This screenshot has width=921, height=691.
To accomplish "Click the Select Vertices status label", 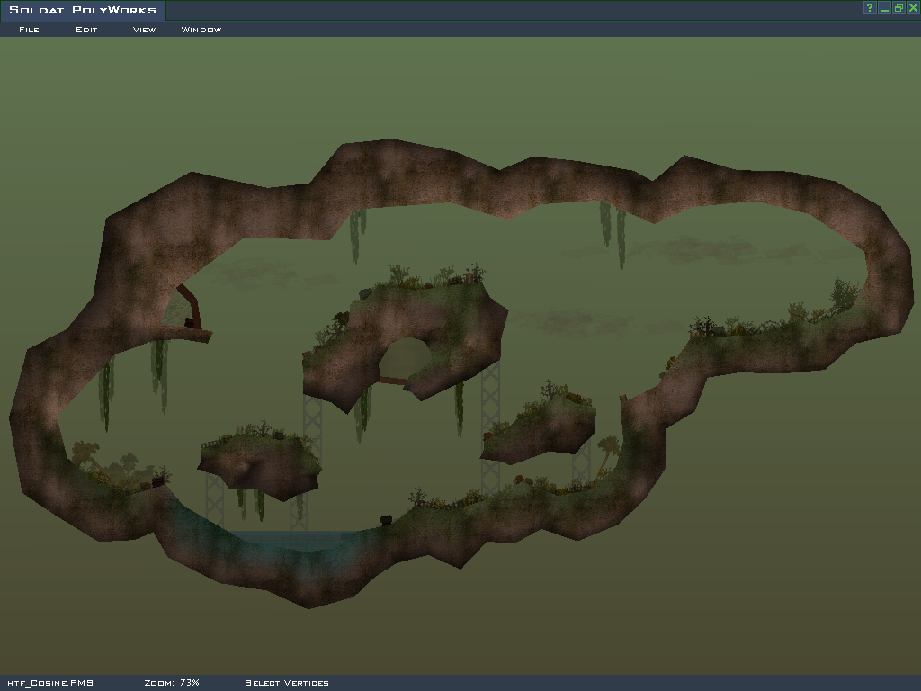I will (287, 683).
